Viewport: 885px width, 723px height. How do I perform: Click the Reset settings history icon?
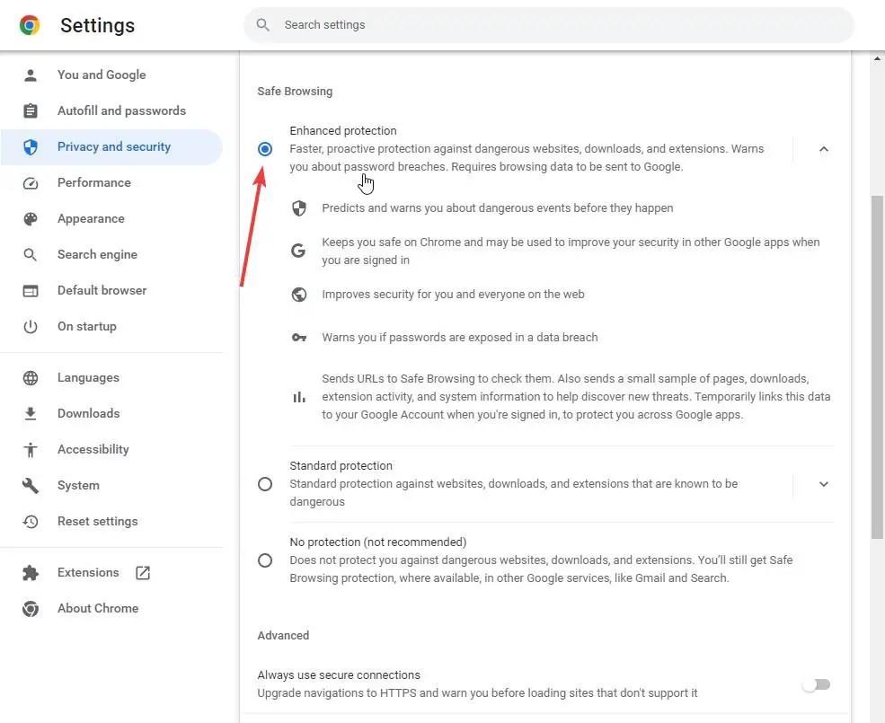pos(31,522)
